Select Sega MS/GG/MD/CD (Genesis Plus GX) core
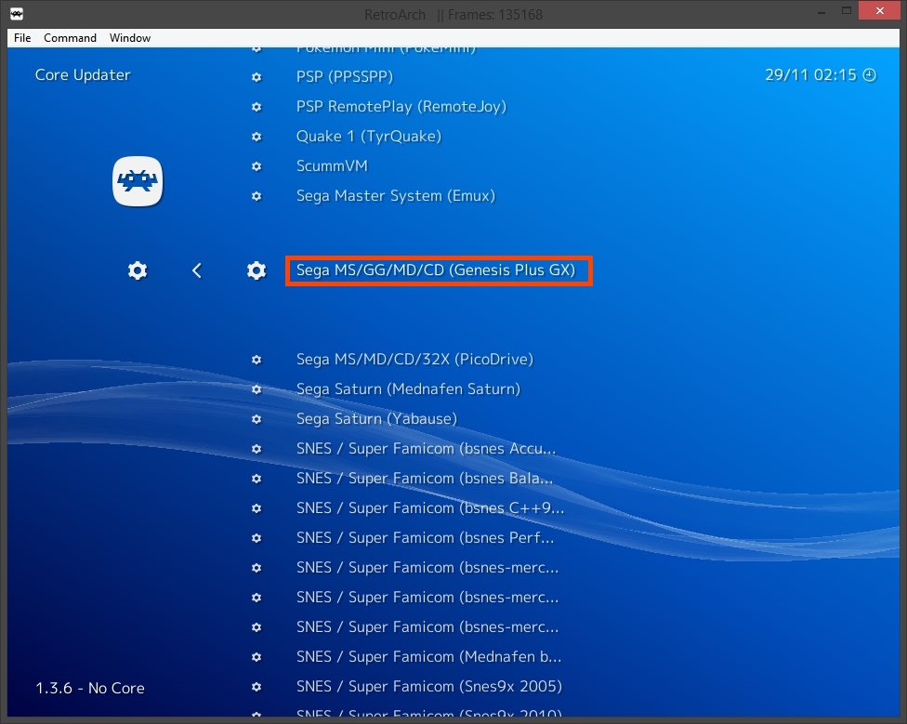The width and height of the screenshot is (907, 724). 436,270
